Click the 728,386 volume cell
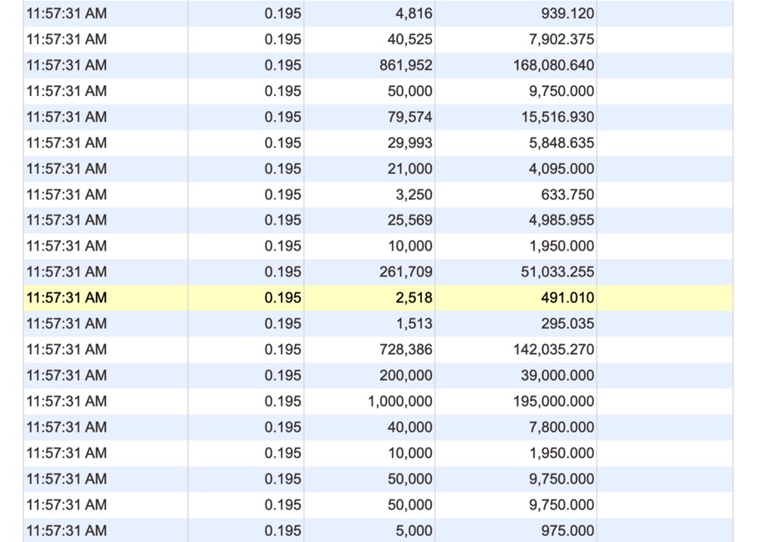 pos(406,350)
